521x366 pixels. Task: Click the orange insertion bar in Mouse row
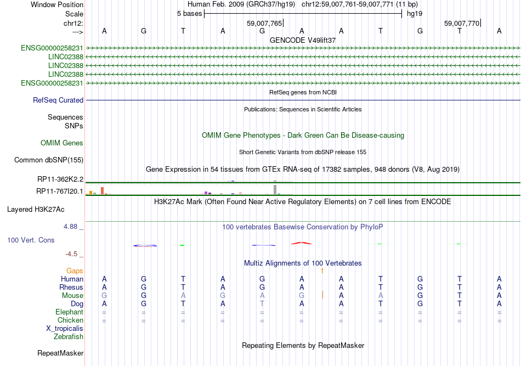point(322,295)
